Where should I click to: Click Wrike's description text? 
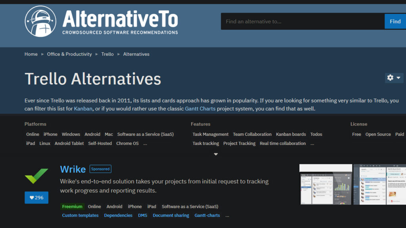point(164,186)
